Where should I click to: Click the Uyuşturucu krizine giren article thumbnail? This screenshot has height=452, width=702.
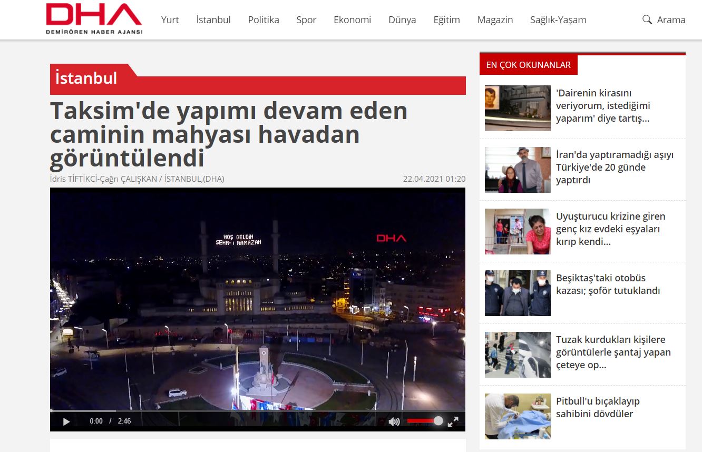click(518, 231)
